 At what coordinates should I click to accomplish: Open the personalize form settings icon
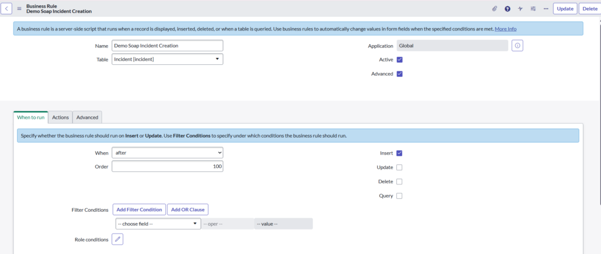(533, 9)
